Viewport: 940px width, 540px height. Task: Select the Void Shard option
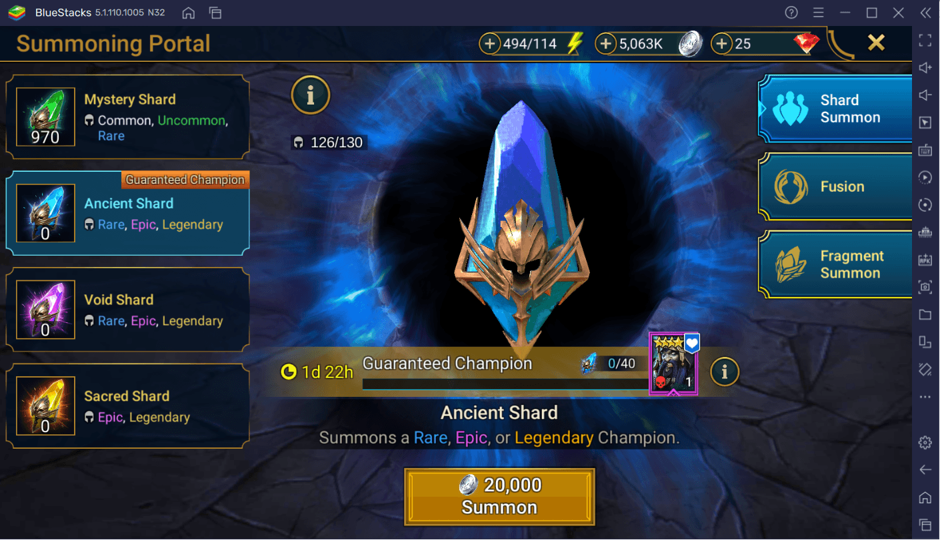pyautogui.click(x=128, y=310)
